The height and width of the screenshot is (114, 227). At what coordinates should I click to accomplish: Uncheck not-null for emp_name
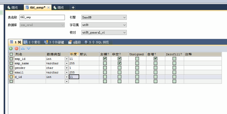(119, 63)
